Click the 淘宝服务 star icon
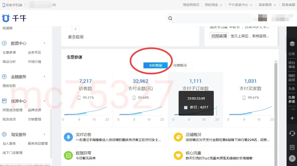 pyautogui.click(x=4, y=134)
